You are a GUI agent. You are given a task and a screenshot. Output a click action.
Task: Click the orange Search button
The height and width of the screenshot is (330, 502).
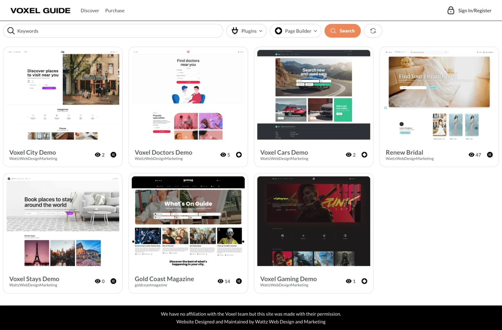click(x=343, y=31)
